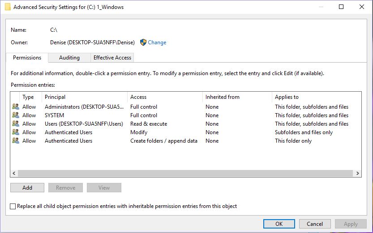Viewport: 373px width, 233px height.
Task: Enable Replace all child object permission entries
Action: pos(13,206)
